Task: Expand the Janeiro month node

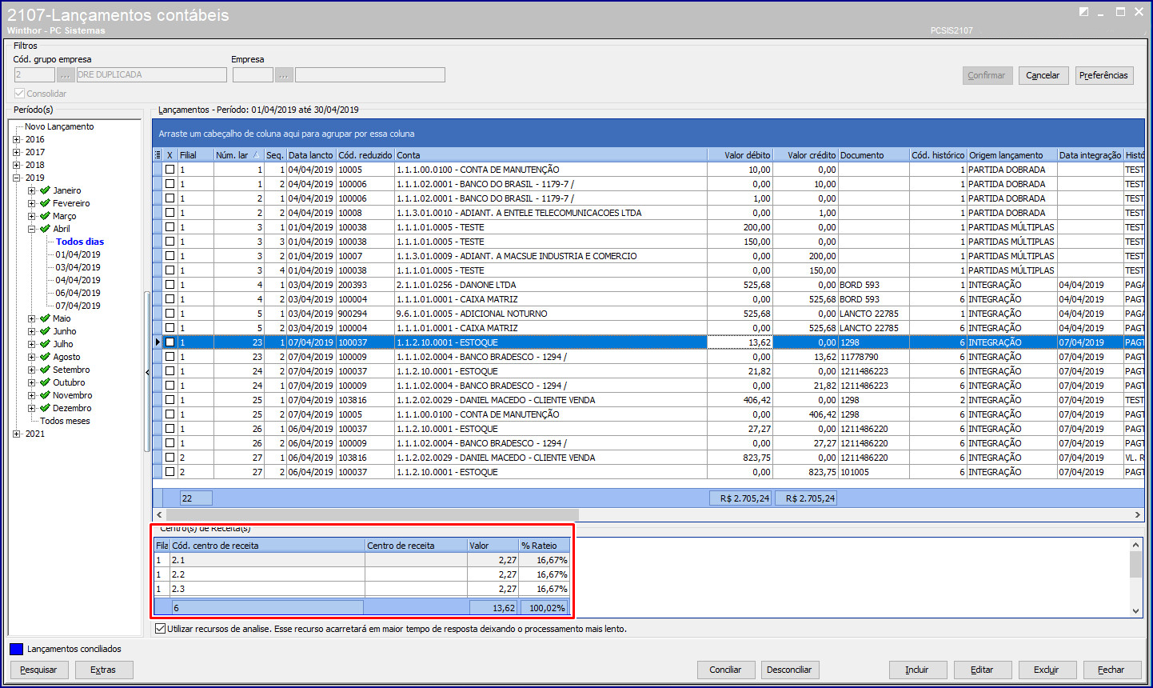Action: [x=32, y=190]
